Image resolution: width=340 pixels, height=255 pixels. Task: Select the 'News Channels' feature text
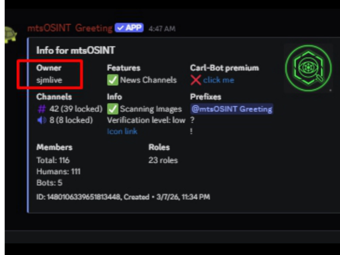(x=148, y=80)
